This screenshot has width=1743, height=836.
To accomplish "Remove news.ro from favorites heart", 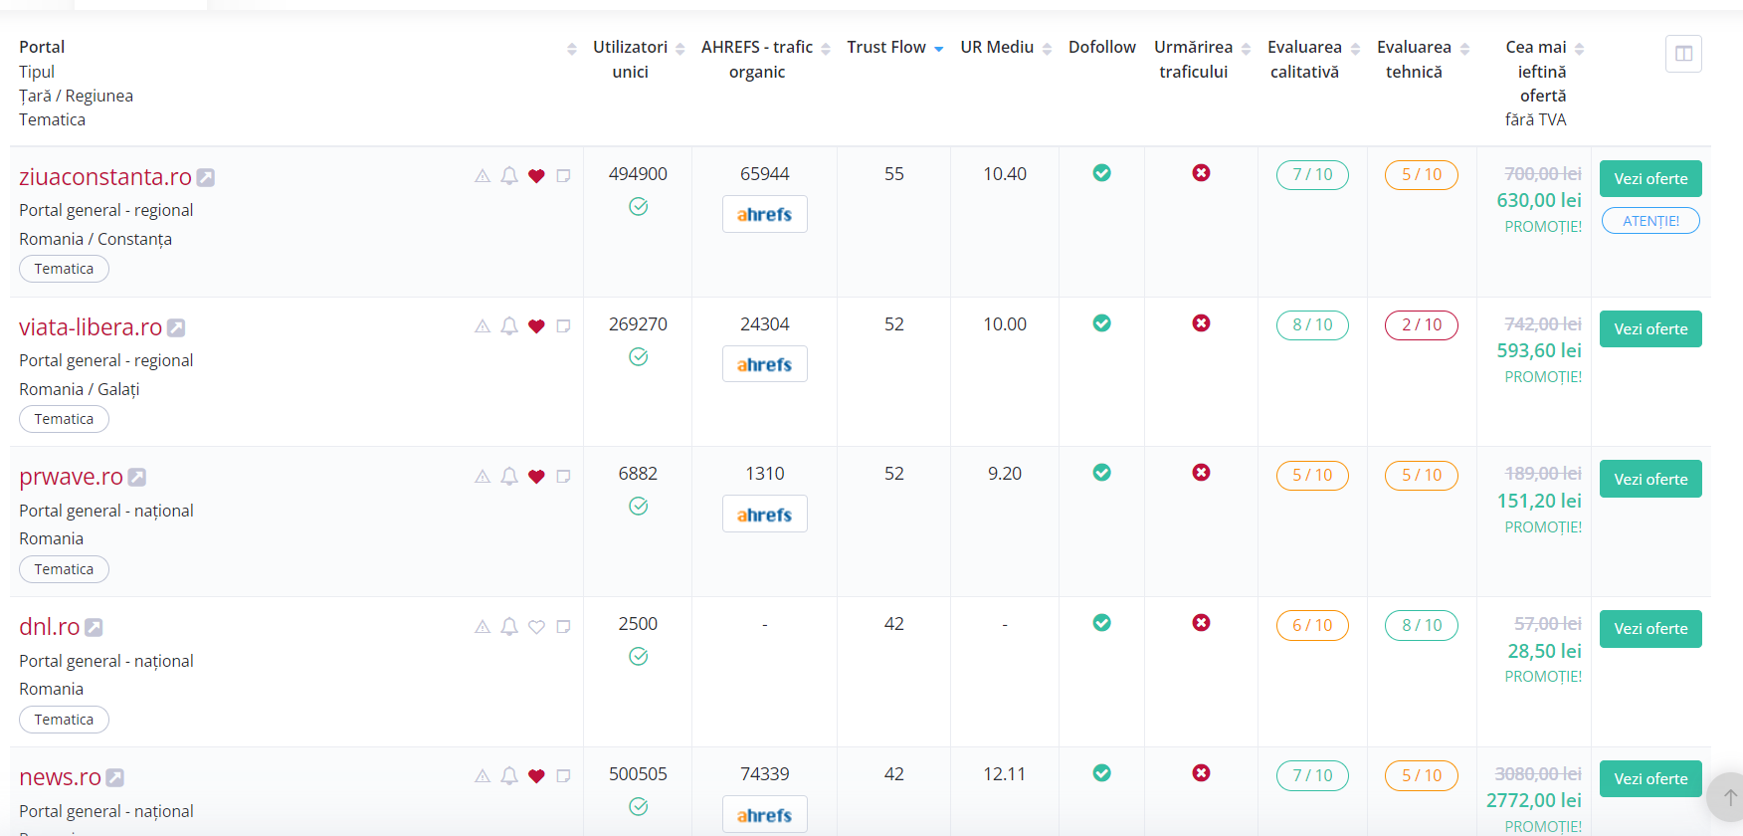I will coord(536,776).
